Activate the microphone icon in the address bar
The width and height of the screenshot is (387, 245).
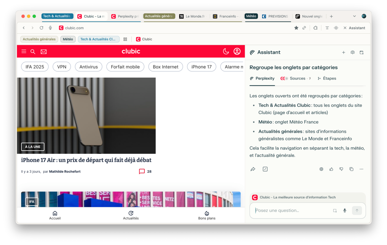(x=50, y=28)
